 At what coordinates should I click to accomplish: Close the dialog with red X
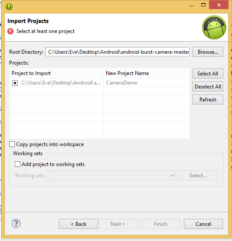pyautogui.click(x=219, y=5)
